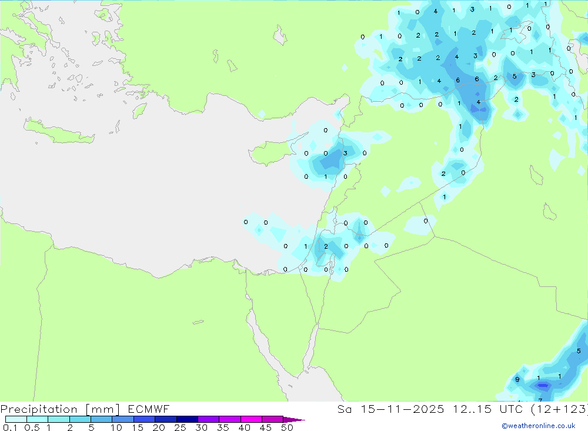588x431 pixels.
Task: Pick the 5–10 mm legend swatch
Action: 101,419
